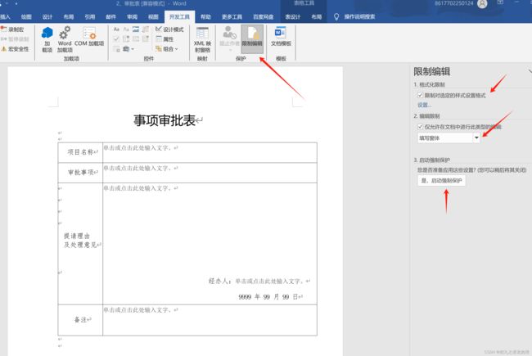
Task: Click the 录制宏 record macro icon
Action: pyautogui.click(x=4, y=29)
